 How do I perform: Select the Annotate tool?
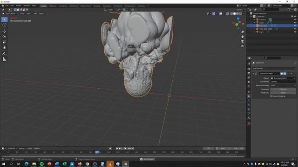pos(4,54)
